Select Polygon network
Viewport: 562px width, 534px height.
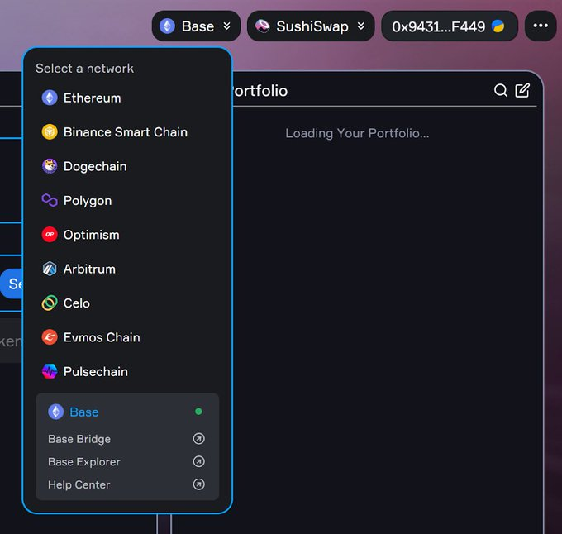tap(127, 201)
